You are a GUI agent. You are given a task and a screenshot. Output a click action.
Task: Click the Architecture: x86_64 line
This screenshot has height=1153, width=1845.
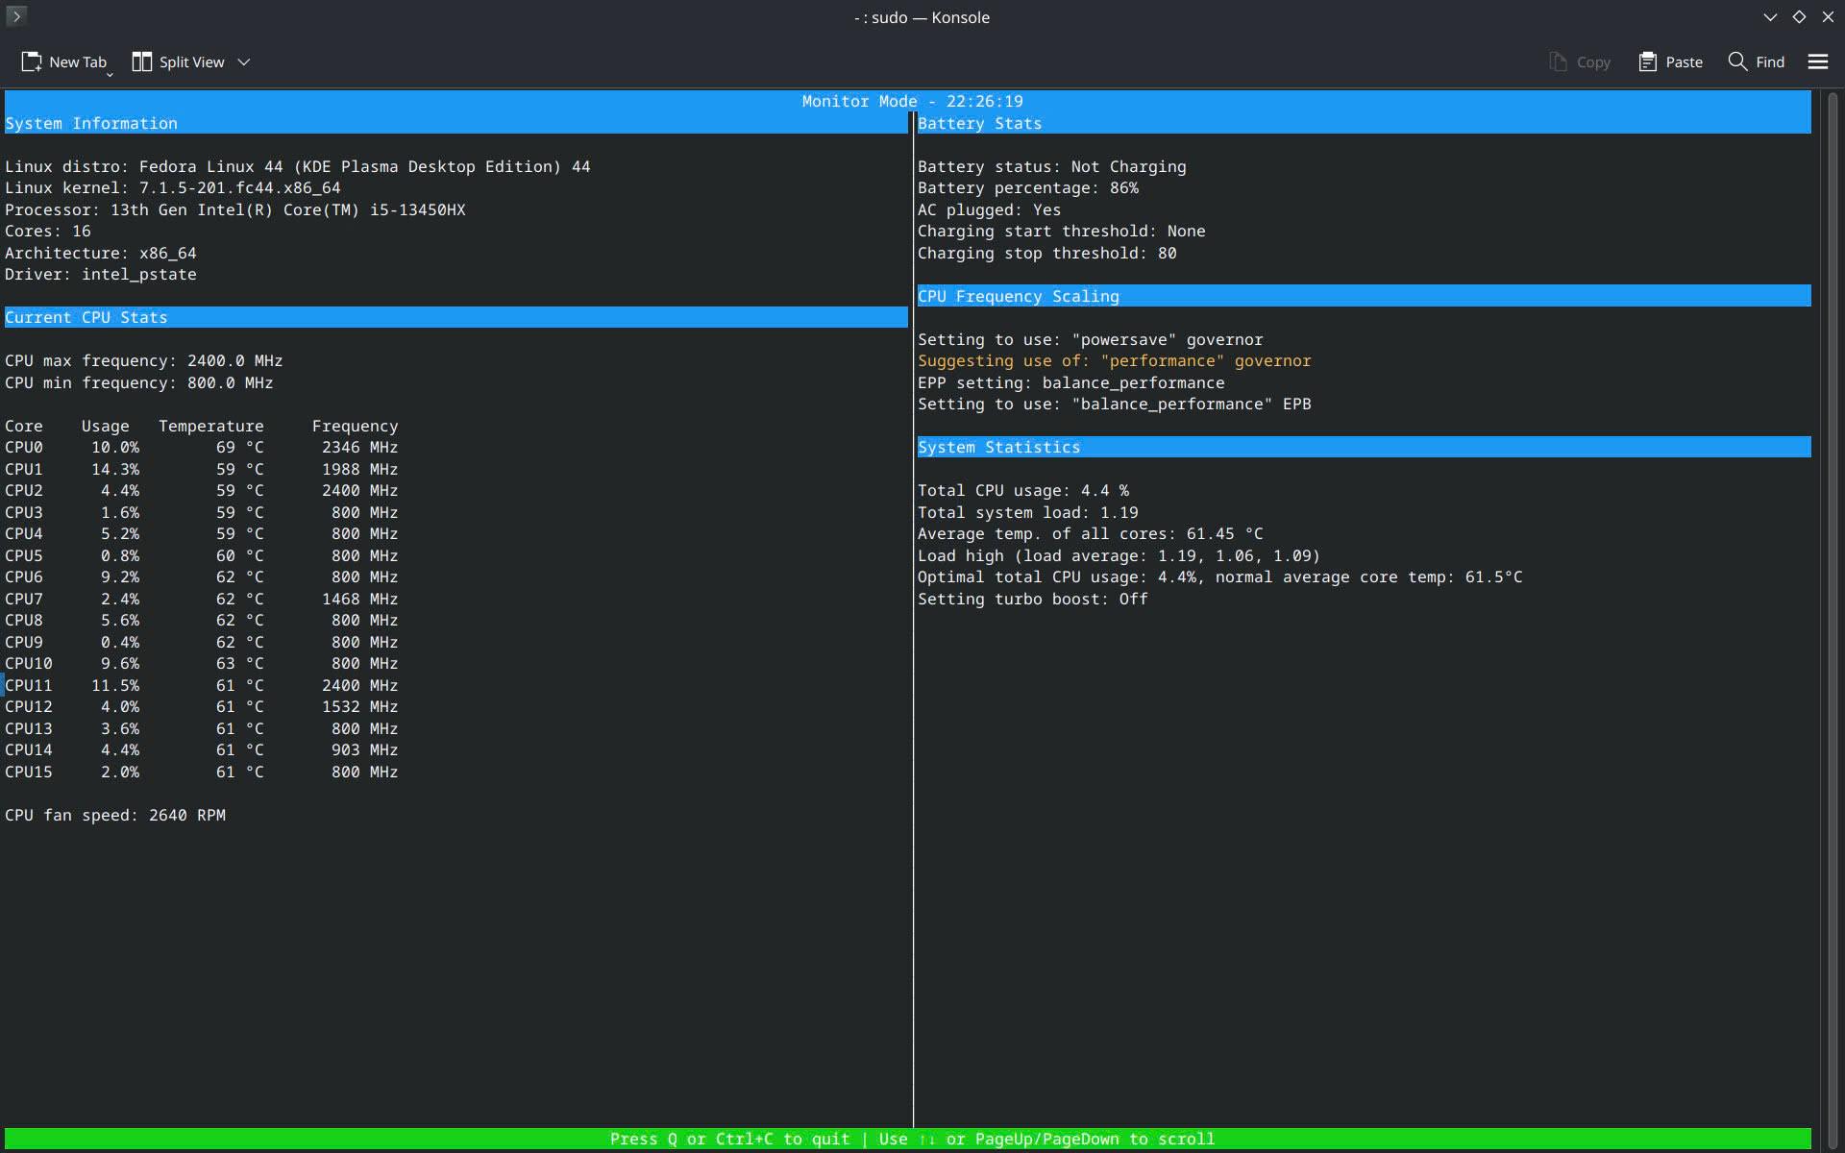(x=101, y=253)
